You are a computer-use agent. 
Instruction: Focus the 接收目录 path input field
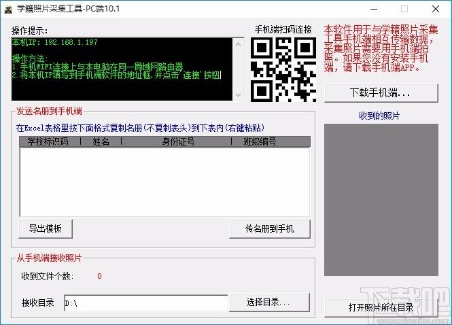[145, 302]
